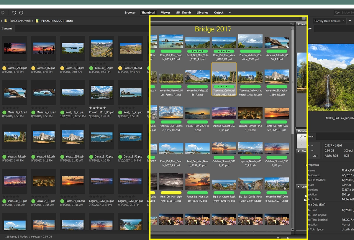Click green label dot of Marie...0_R2.psd
Viewport: 354px width, 240px height.
(x=4, y=112)
